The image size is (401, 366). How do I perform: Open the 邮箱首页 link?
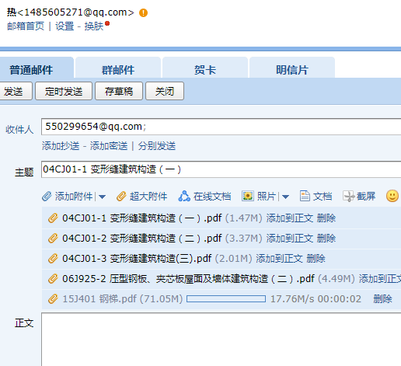pos(26,26)
